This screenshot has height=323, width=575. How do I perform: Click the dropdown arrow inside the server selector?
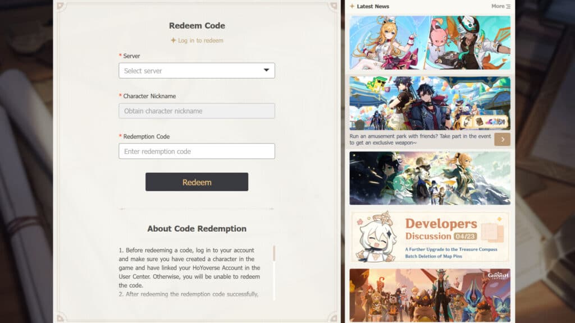266,70
